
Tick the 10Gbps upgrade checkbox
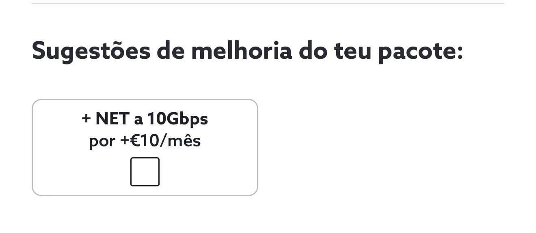145,172
